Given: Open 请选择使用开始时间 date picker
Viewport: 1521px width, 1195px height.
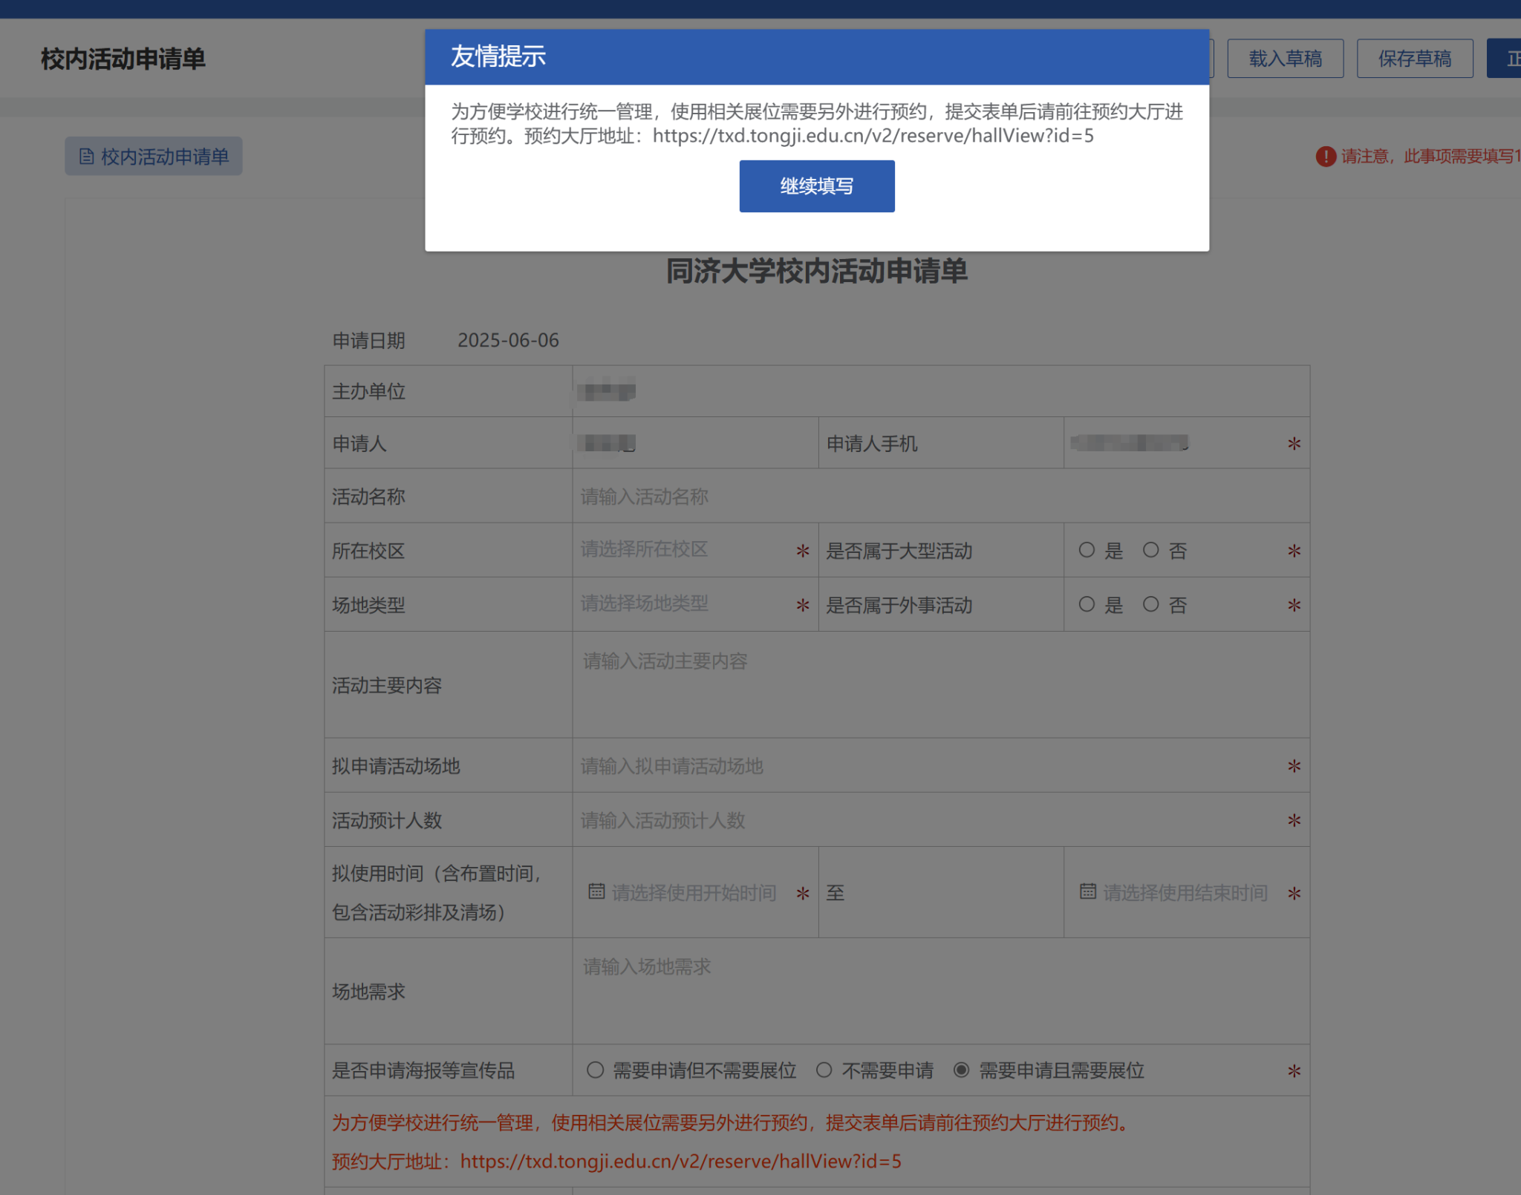Looking at the screenshot, I should point(693,893).
